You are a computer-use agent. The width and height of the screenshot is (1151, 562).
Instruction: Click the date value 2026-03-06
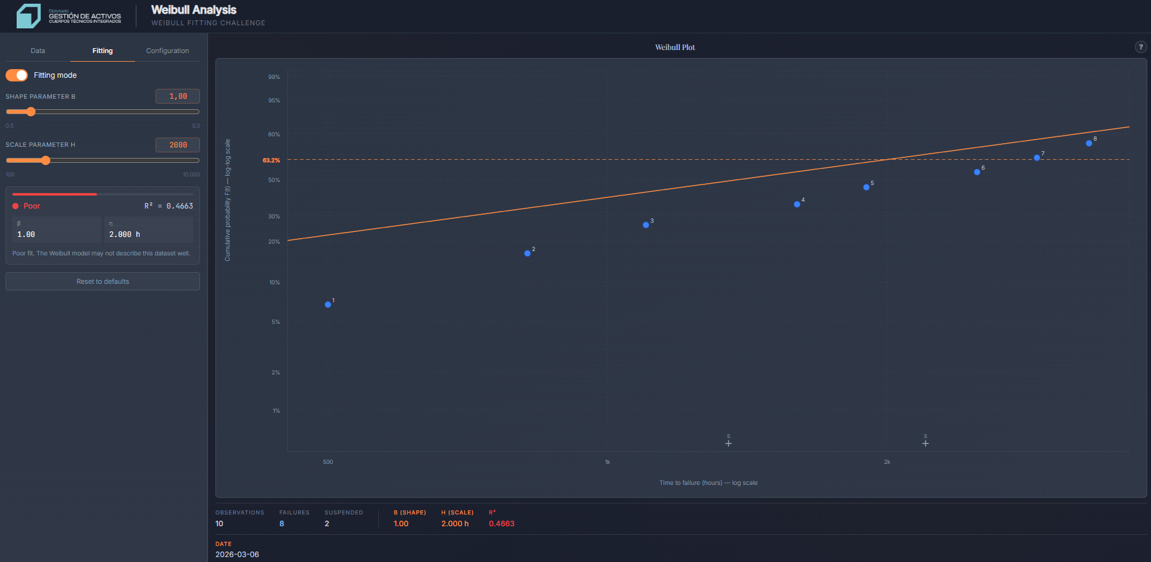coord(237,554)
